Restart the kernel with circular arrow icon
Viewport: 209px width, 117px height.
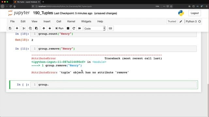74,28
